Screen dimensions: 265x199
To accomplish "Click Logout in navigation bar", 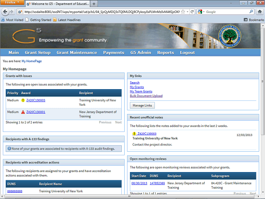I will coord(188,53).
